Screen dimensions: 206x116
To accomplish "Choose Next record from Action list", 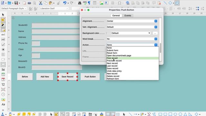I will point(132,63).
